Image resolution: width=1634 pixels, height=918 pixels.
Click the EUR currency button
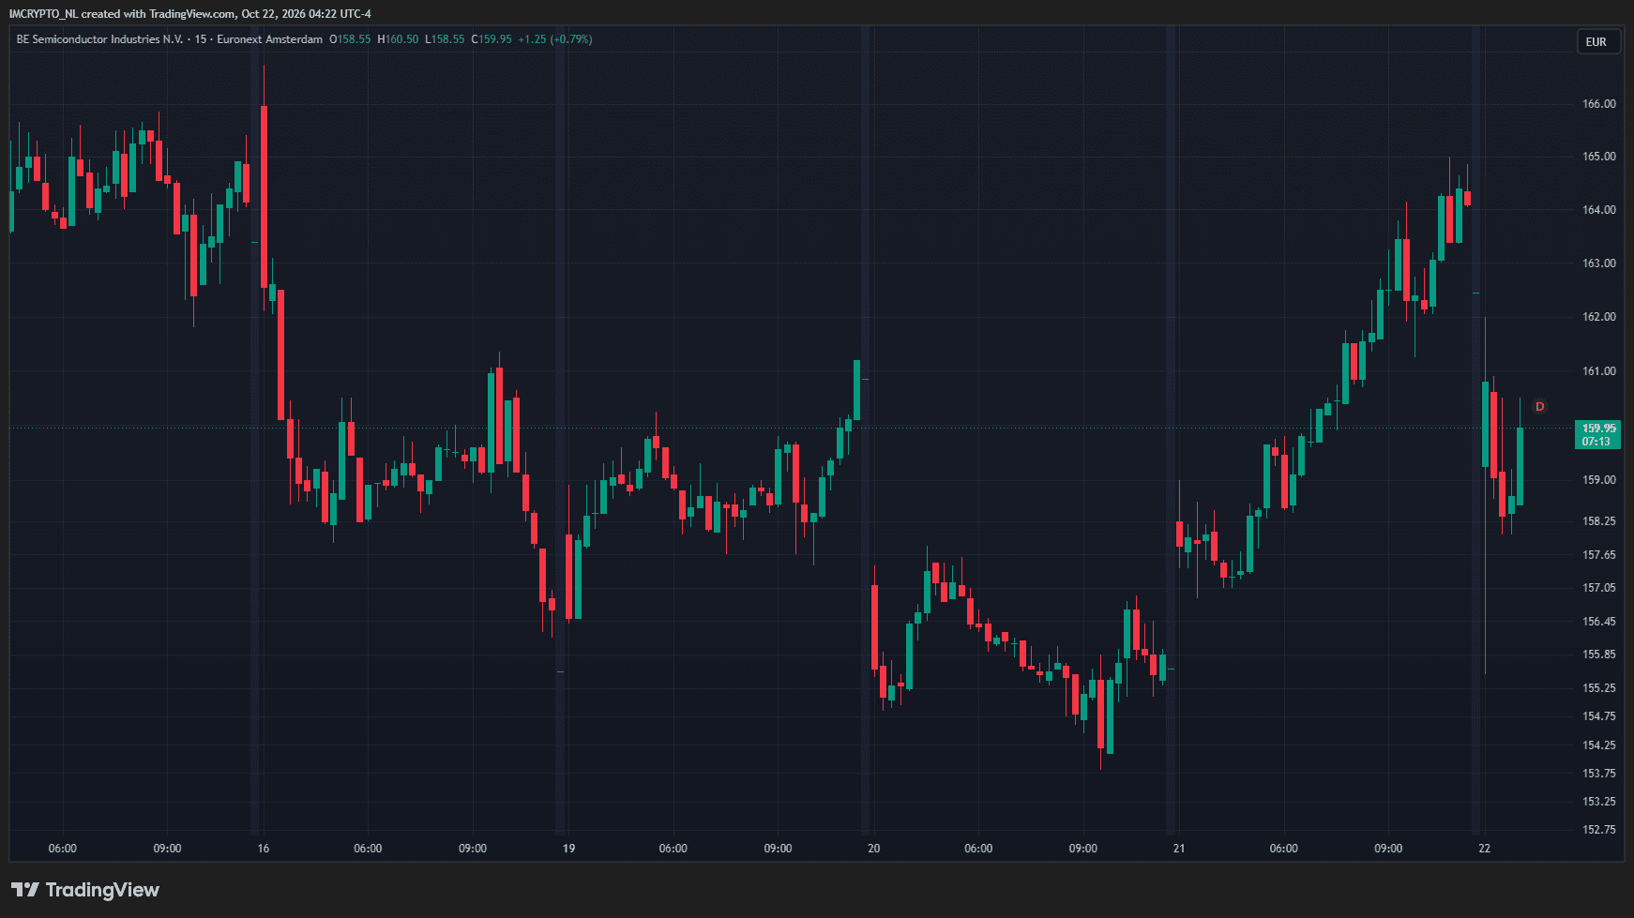pyautogui.click(x=1596, y=42)
